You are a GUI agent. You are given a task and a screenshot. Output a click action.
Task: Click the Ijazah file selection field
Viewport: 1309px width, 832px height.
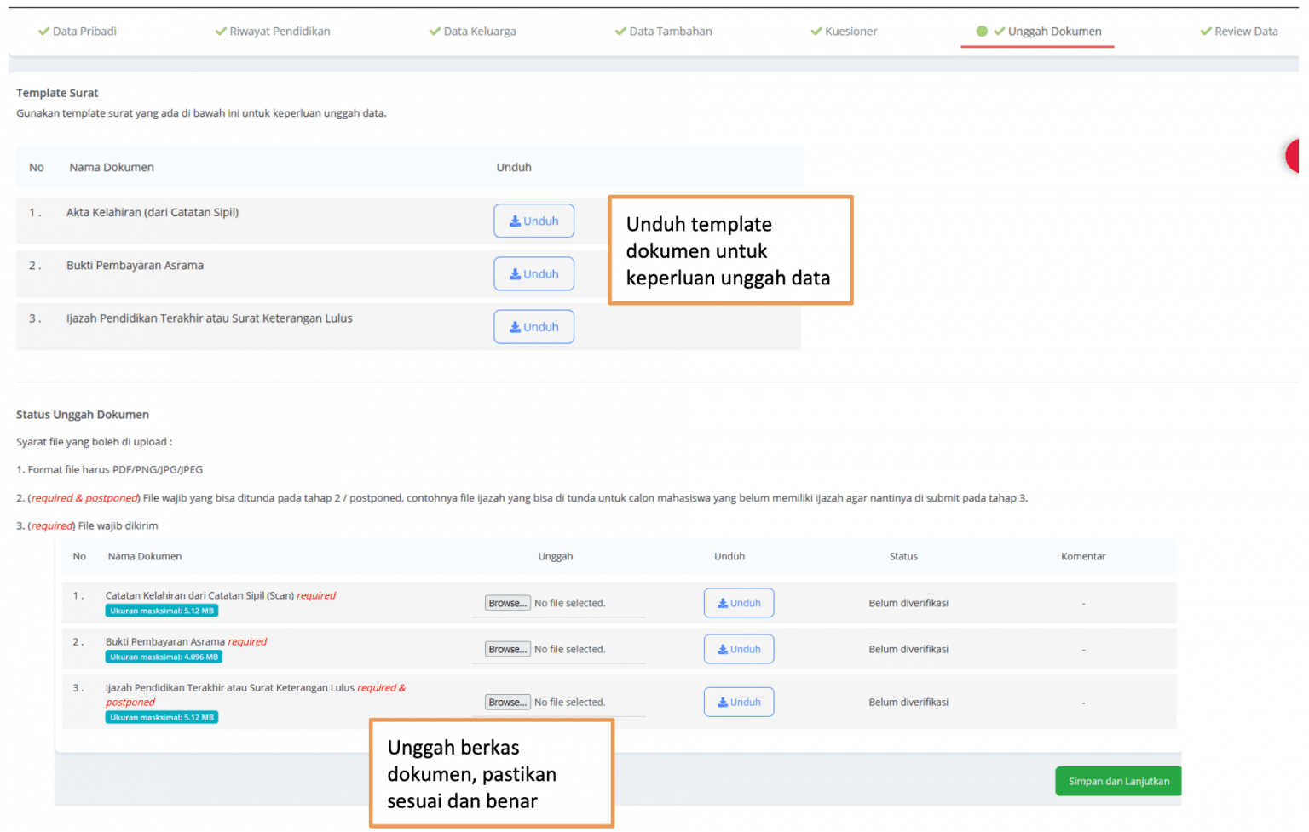[508, 702]
